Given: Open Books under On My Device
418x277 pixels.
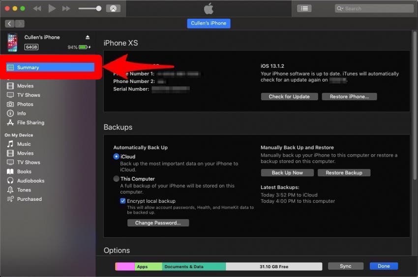Looking at the screenshot, I should [24, 171].
